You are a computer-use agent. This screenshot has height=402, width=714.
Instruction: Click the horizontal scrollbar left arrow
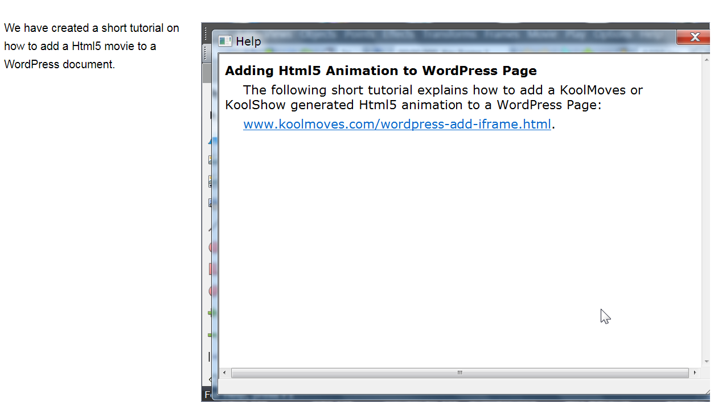[224, 373]
